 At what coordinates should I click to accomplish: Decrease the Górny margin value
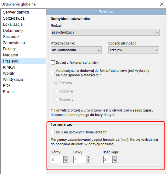(x=66, y=161)
